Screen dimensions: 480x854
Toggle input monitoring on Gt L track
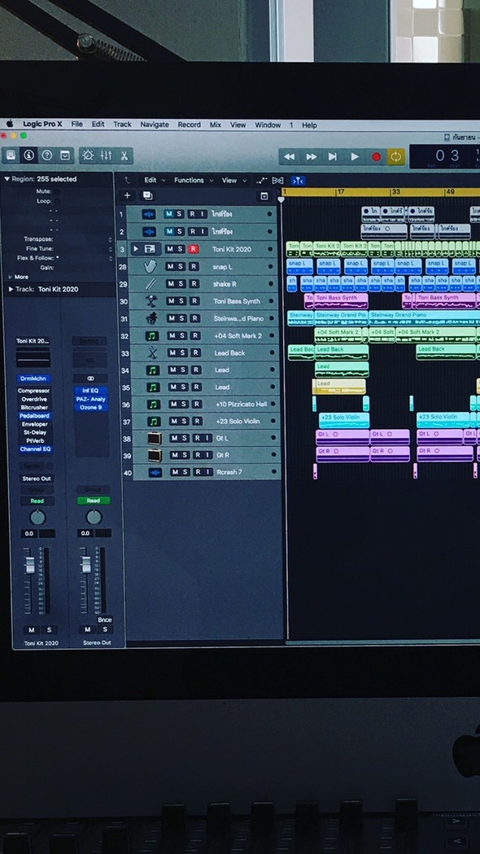point(207,438)
